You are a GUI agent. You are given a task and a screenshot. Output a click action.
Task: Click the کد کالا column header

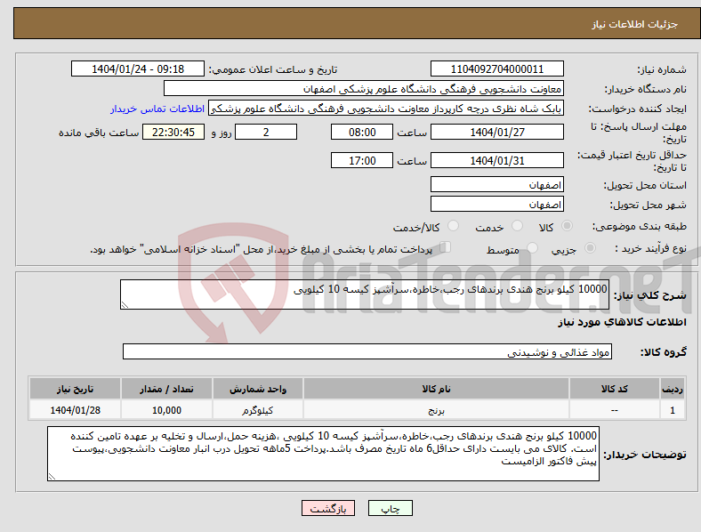(615, 389)
